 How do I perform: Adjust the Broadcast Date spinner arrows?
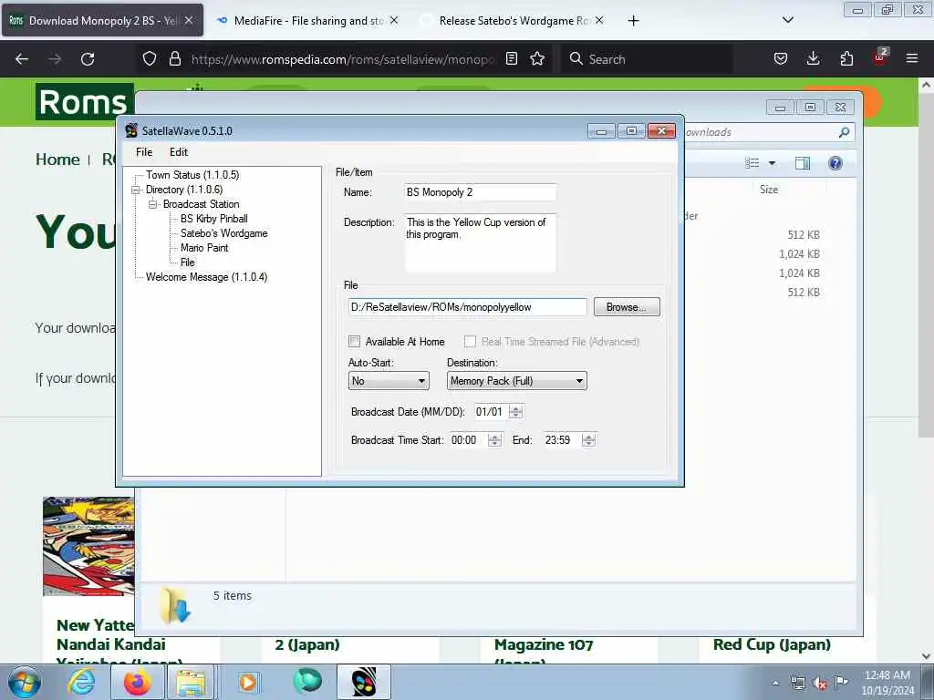516,412
